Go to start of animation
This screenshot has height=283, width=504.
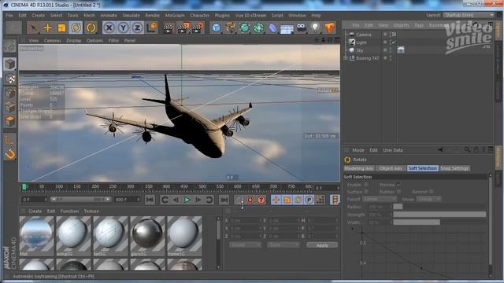[x=150, y=200]
